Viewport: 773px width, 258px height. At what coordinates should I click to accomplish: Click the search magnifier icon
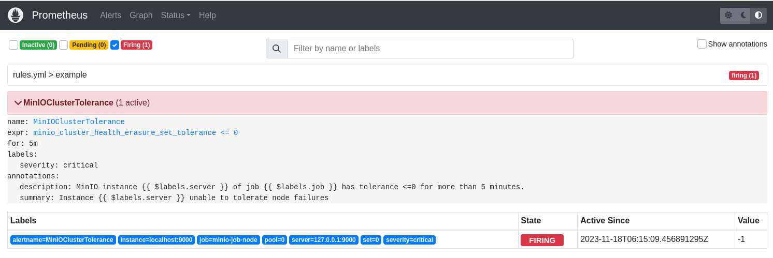point(277,49)
